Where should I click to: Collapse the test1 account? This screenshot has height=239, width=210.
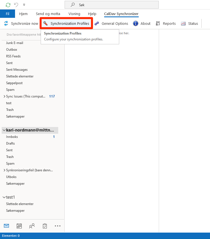pyautogui.click(x=4, y=197)
